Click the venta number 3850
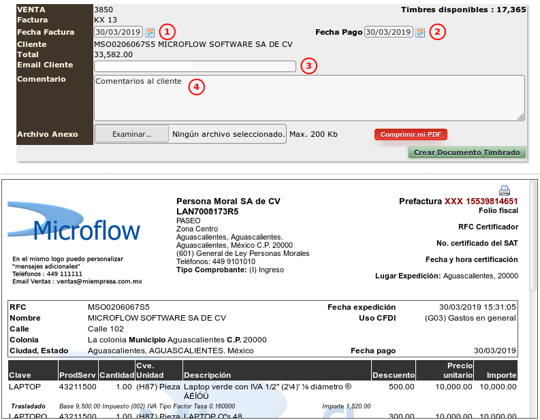Viewport: 540px width, 420px height. [104, 10]
